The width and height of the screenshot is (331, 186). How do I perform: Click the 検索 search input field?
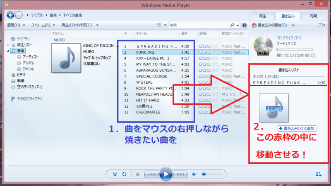[x=199, y=25]
